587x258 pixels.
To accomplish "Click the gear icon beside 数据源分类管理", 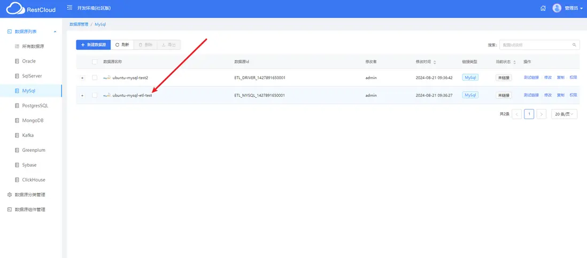I will [x=10, y=194].
